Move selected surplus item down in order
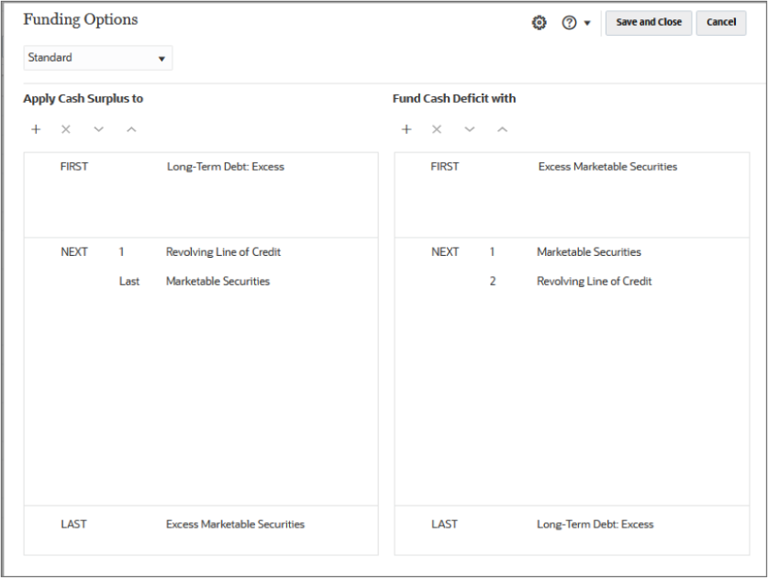Image resolution: width=768 pixels, height=578 pixels. pyautogui.click(x=98, y=129)
